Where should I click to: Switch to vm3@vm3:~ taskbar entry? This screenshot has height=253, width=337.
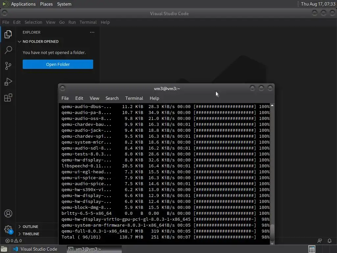tap(94, 249)
